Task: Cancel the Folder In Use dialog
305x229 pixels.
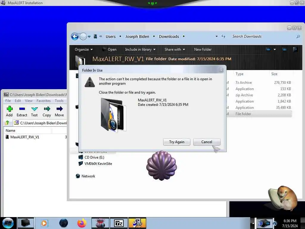Action: [x=207, y=142]
